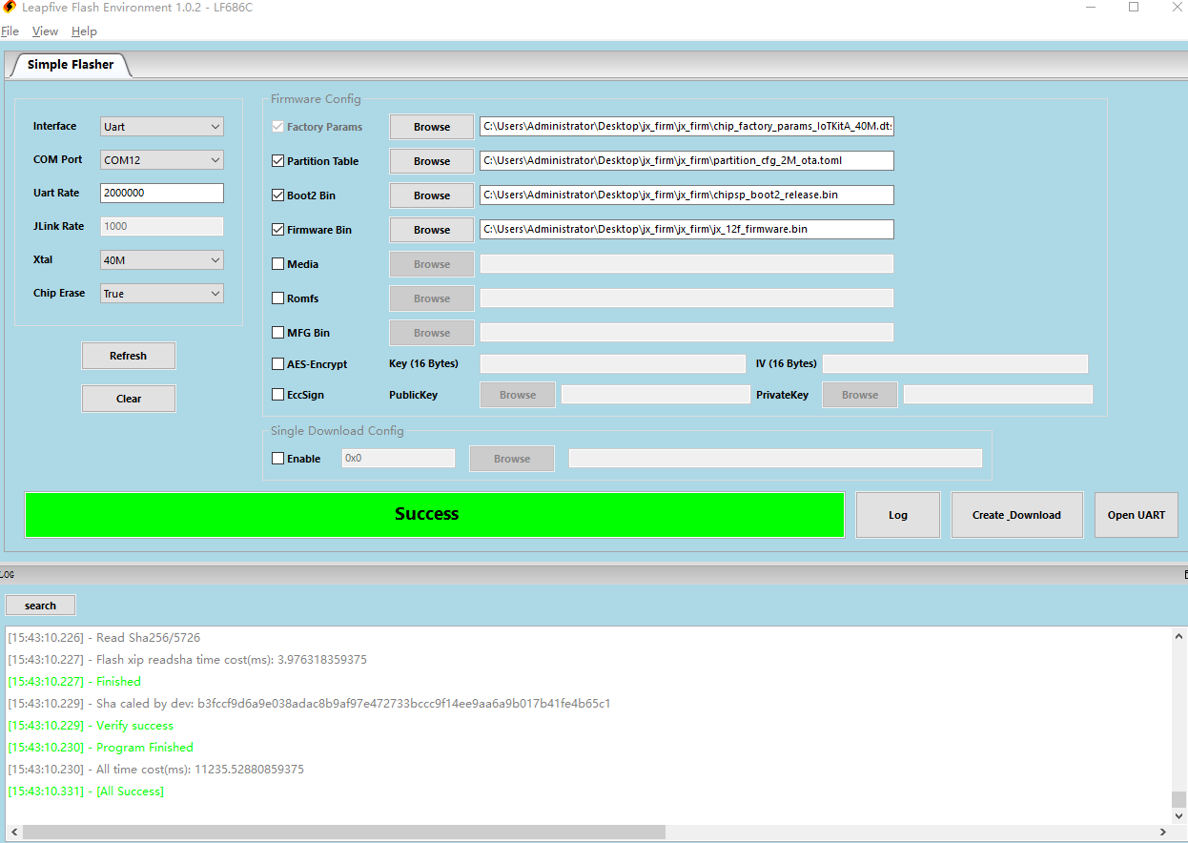Image resolution: width=1188 pixels, height=843 pixels.
Task: Expand the COM Port dropdown
Action: pyautogui.click(x=161, y=160)
